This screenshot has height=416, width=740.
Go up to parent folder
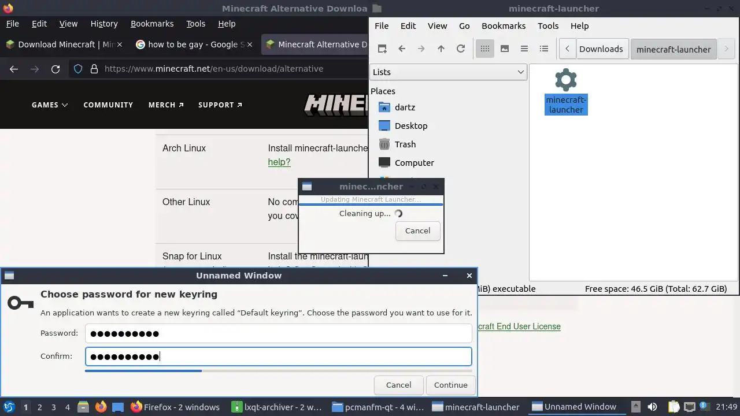(x=441, y=49)
